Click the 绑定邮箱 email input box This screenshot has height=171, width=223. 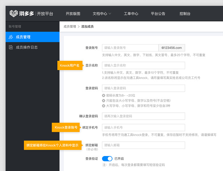pos(143,145)
